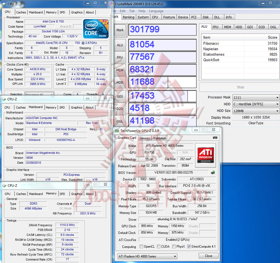This screenshot has height=263, width=280.
Task: Open the Tab menu in CrystalMark
Action: [132, 11]
